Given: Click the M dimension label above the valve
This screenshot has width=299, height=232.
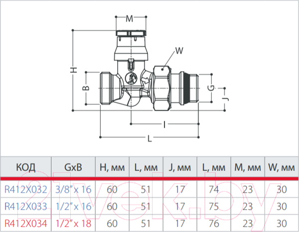Looking at the screenshot, I should pyautogui.click(x=130, y=19).
